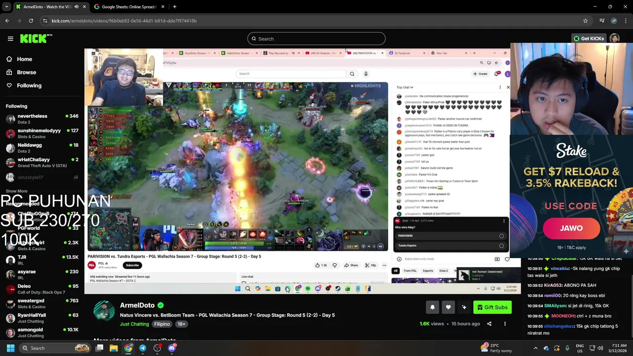This screenshot has width=633, height=356.
Task: Open Top chat dropdown in streamed video
Action: coord(405,88)
